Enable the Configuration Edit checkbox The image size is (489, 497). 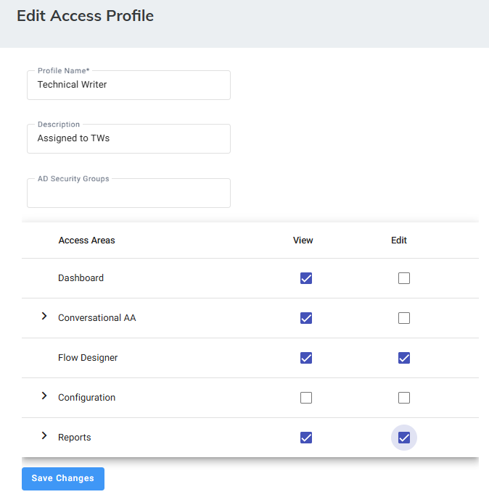[404, 398]
